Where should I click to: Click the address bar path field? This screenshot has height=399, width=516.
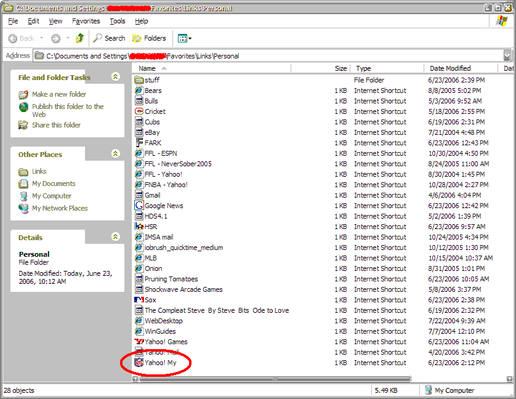[x=268, y=55]
